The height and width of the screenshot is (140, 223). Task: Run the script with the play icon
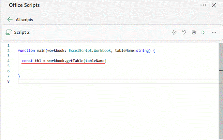tap(203, 32)
